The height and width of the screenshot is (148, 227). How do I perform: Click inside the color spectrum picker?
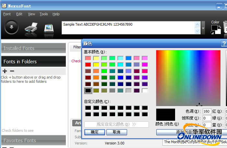click(x=188, y=78)
